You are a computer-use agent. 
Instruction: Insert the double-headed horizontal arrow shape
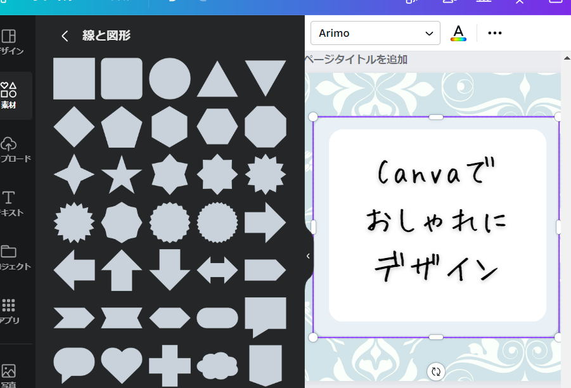[x=217, y=270]
